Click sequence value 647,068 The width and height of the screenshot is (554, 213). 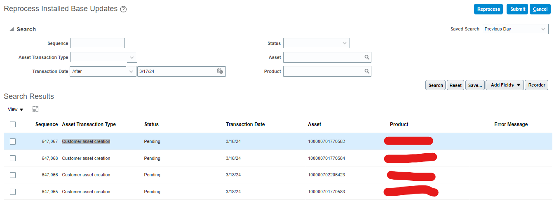click(x=50, y=158)
